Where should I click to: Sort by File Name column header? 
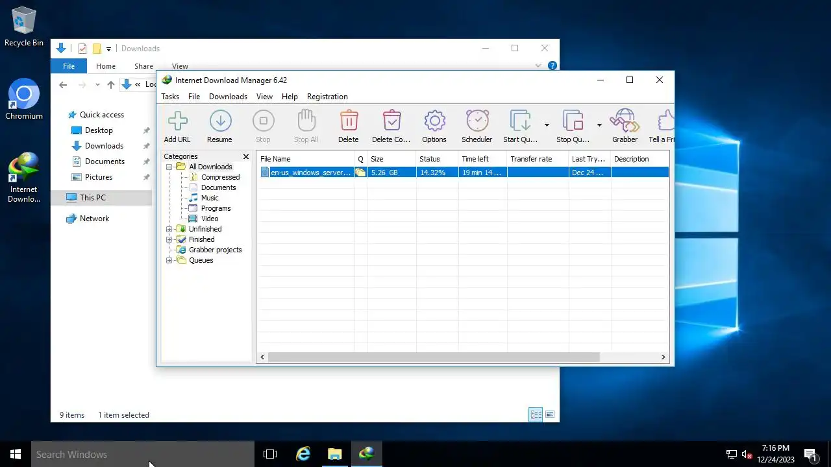click(306, 159)
